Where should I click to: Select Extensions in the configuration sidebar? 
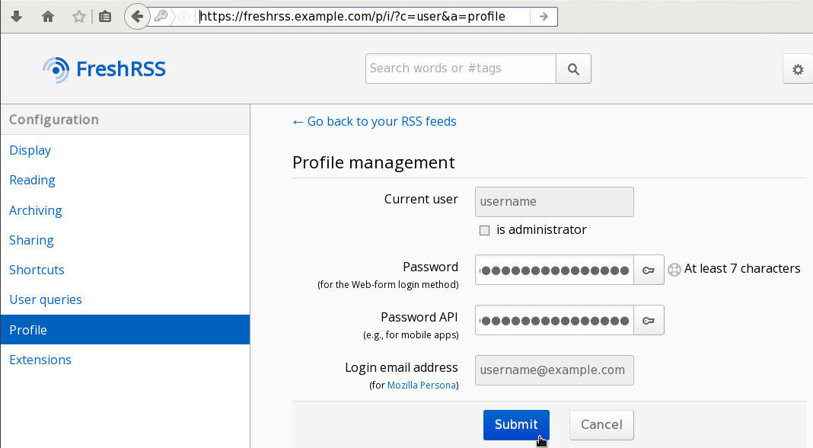pyautogui.click(x=40, y=360)
